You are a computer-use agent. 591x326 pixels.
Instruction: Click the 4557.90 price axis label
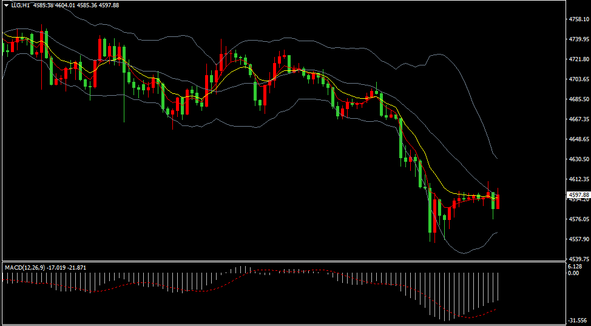pos(579,239)
